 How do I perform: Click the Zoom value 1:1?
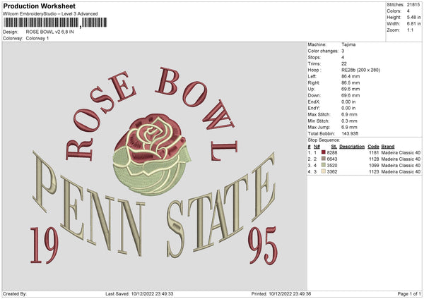click(x=410, y=30)
